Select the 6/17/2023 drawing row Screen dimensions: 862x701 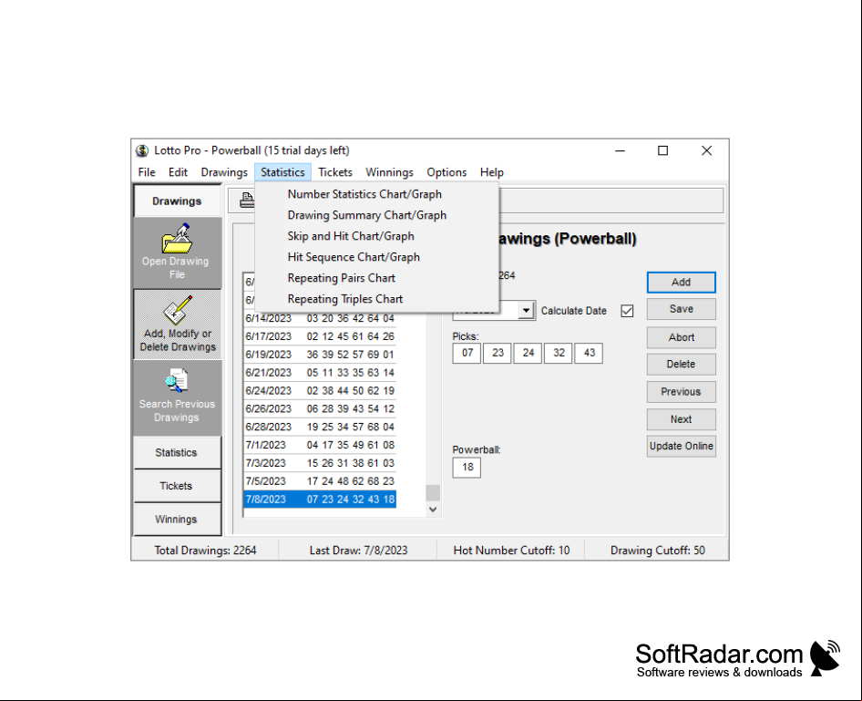[x=320, y=336]
